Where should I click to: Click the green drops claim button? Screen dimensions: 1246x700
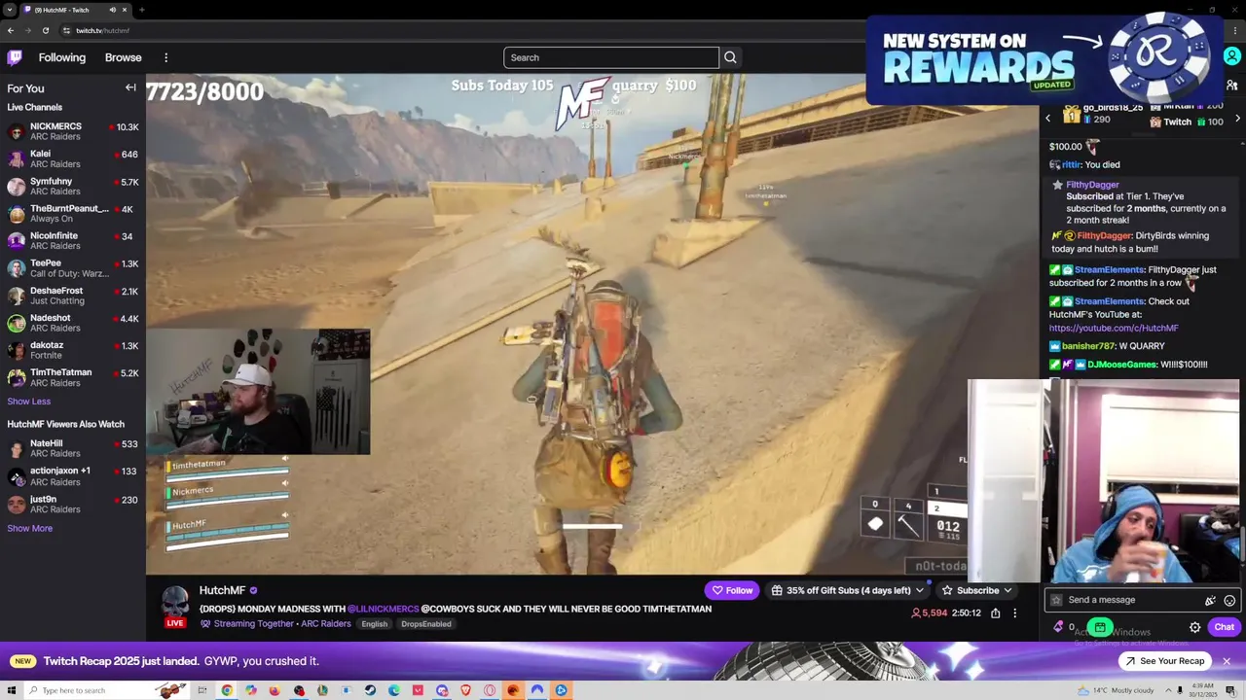click(x=1100, y=627)
